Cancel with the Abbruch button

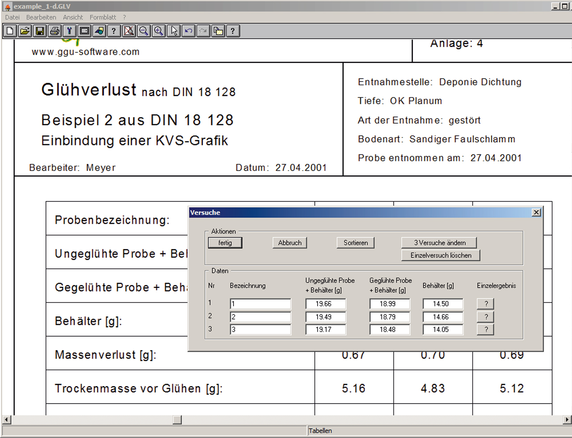(290, 243)
